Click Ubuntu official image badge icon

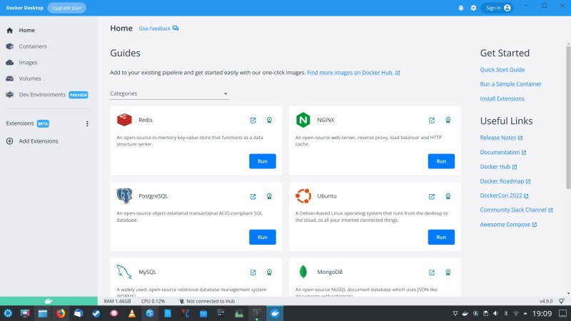pyautogui.click(x=448, y=196)
